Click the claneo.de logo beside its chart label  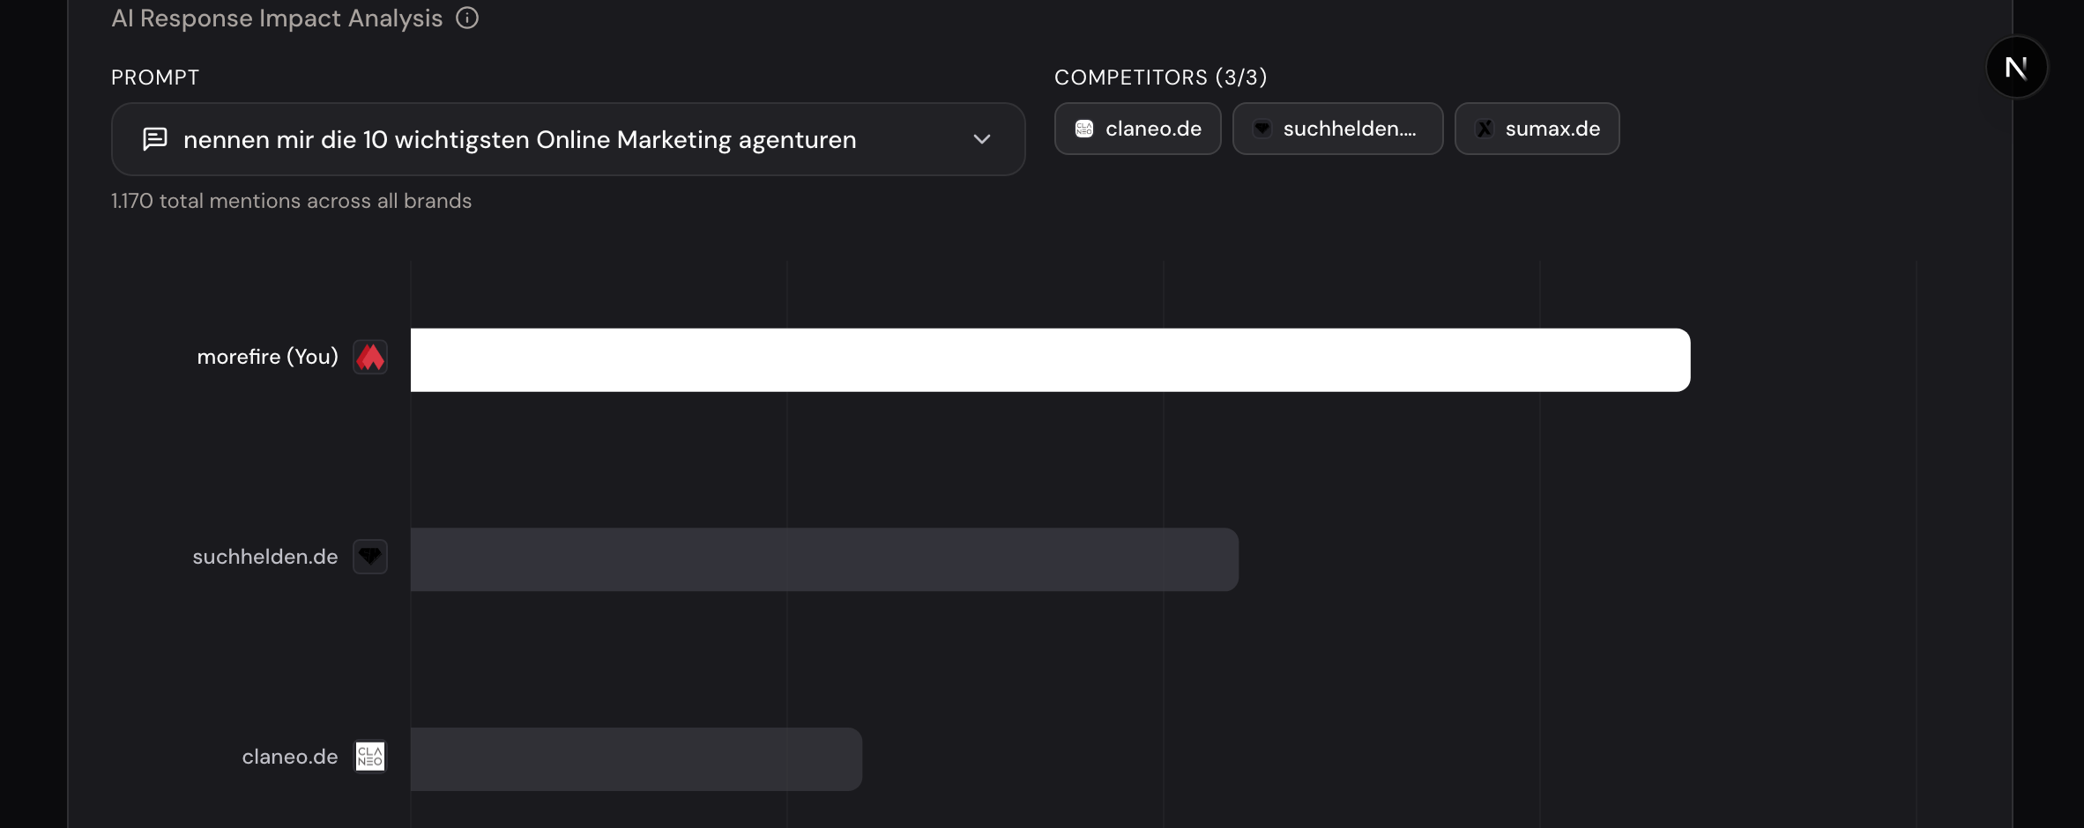point(370,757)
